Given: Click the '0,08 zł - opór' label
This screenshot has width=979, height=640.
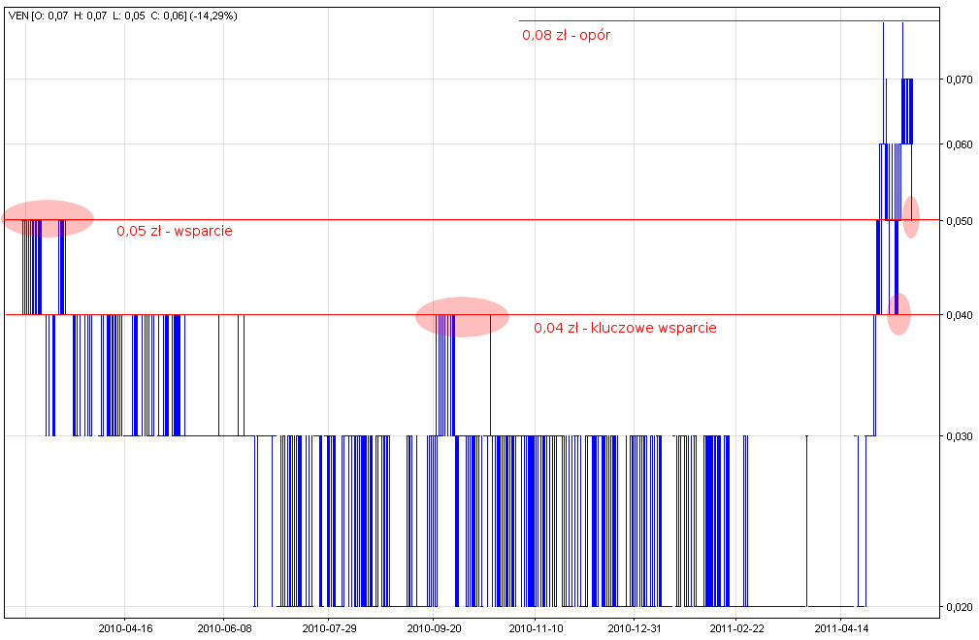Looking at the screenshot, I should pyautogui.click(x=566, y=35).
